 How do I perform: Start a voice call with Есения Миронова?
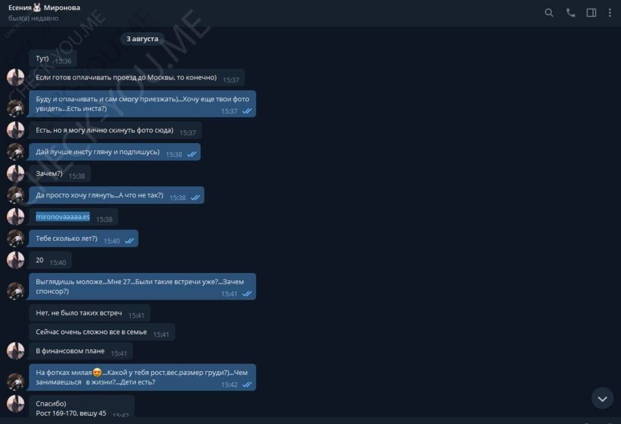(570, 13)
